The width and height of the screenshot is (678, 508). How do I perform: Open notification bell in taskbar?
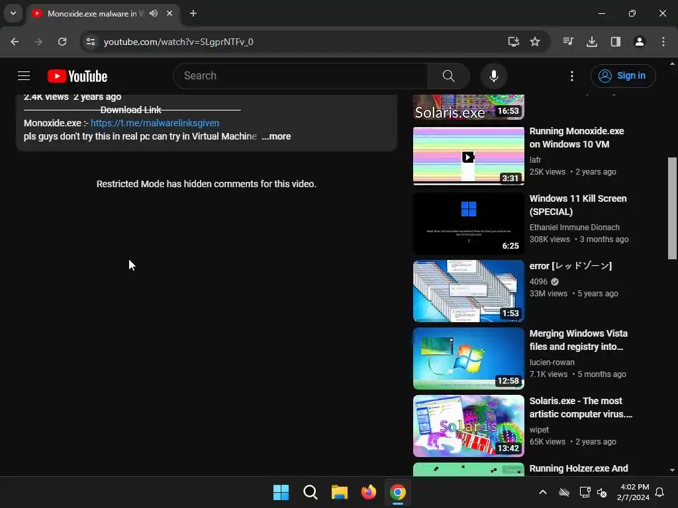(660, 492)
